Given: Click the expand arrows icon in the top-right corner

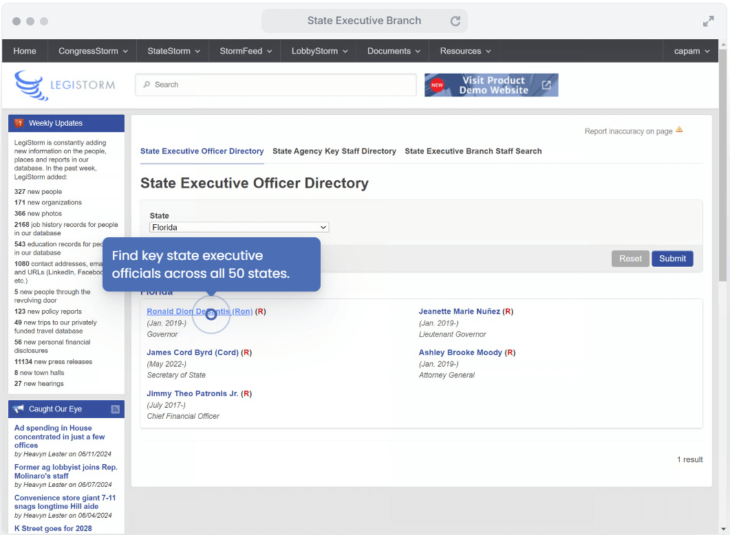Looking at the screenshot, I should (709, 21).
